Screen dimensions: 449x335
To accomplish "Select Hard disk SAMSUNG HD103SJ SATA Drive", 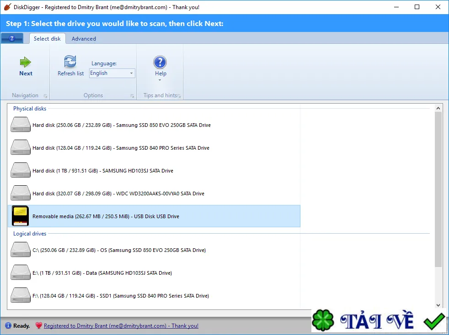I will [x=154, y=171].
